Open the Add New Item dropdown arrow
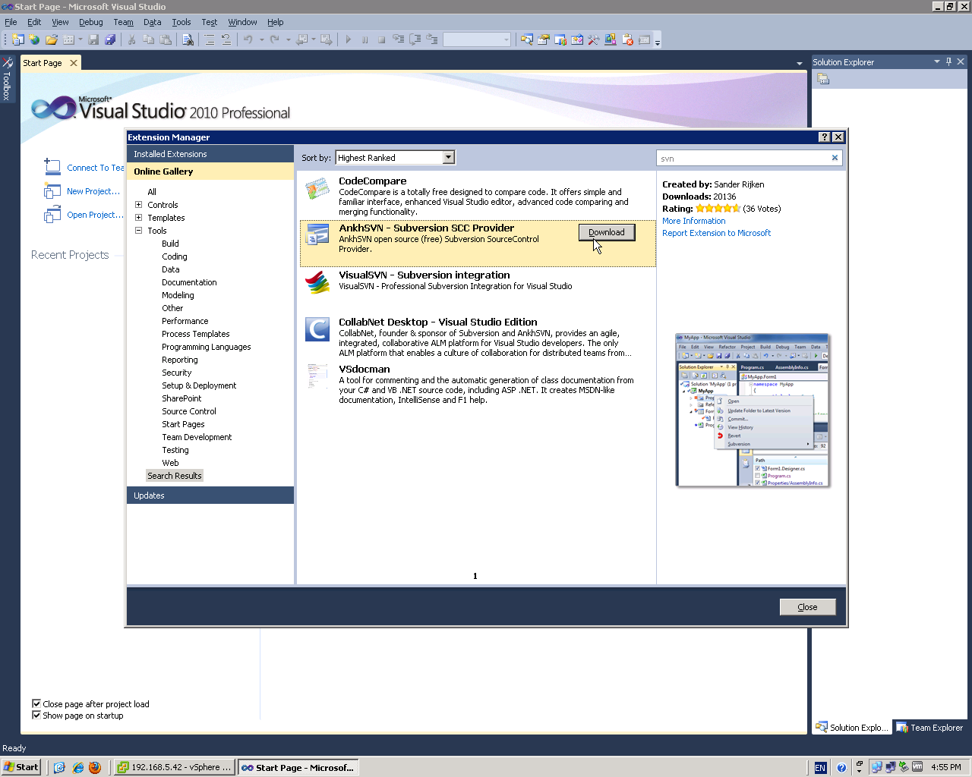 pos(80,39)
